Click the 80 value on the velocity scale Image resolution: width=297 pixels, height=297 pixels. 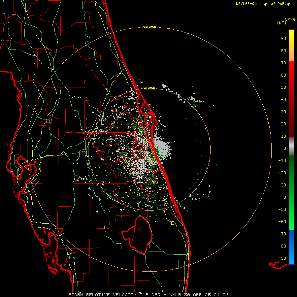283,51
